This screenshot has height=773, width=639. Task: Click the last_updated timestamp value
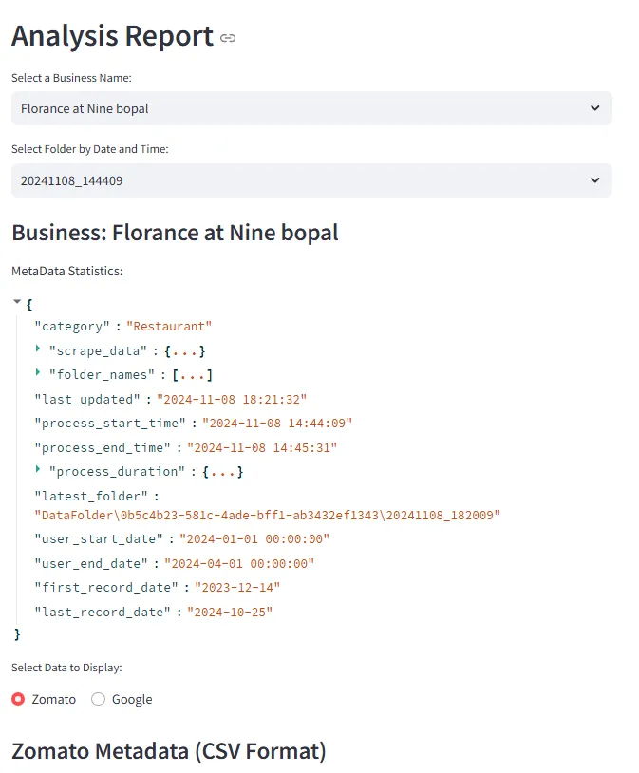(x=231, y=399)
